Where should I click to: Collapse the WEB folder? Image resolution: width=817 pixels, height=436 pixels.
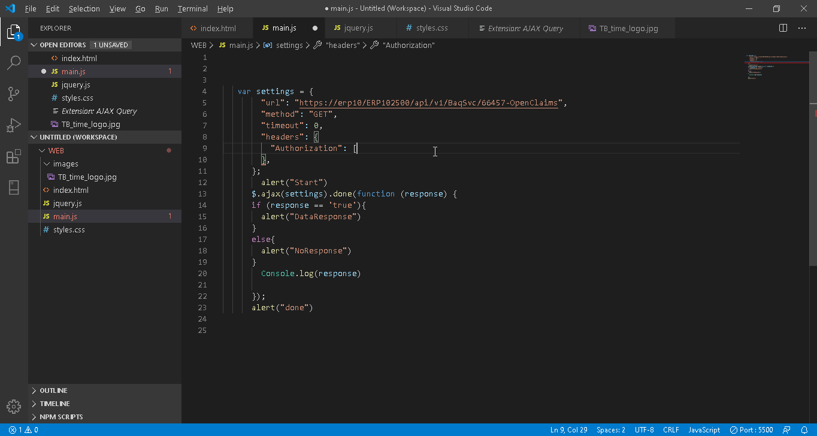coord(43,150)
